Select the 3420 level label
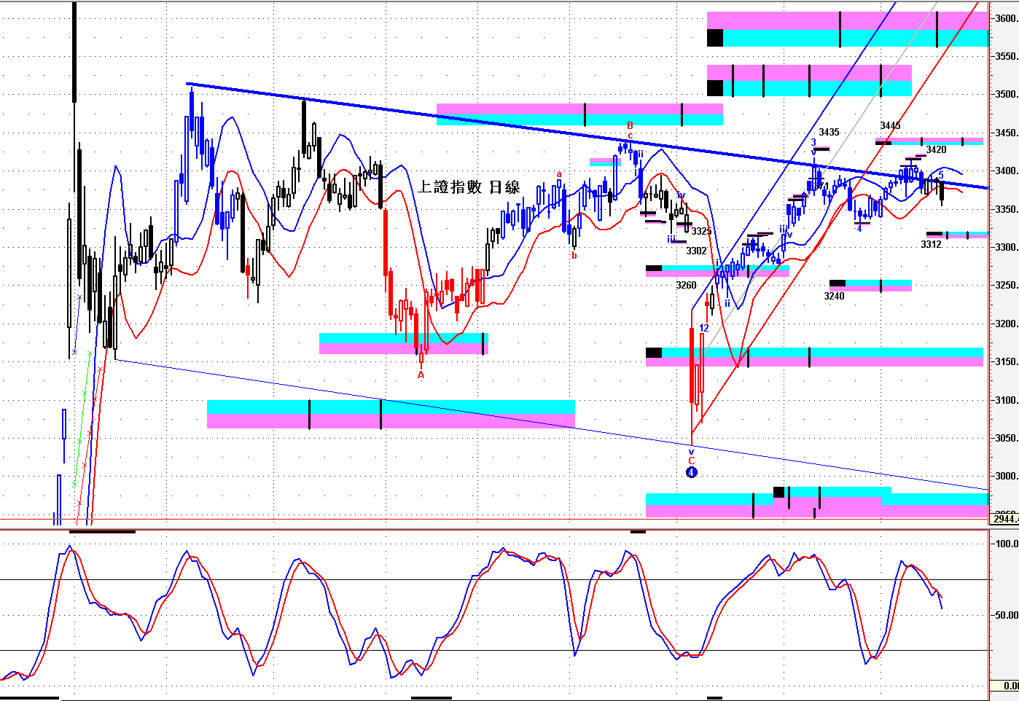 936,149
